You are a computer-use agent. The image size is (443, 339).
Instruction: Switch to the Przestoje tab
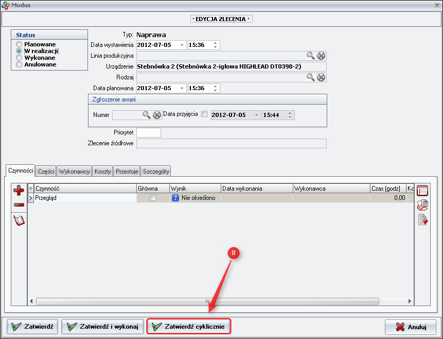(x=127, y=172)
